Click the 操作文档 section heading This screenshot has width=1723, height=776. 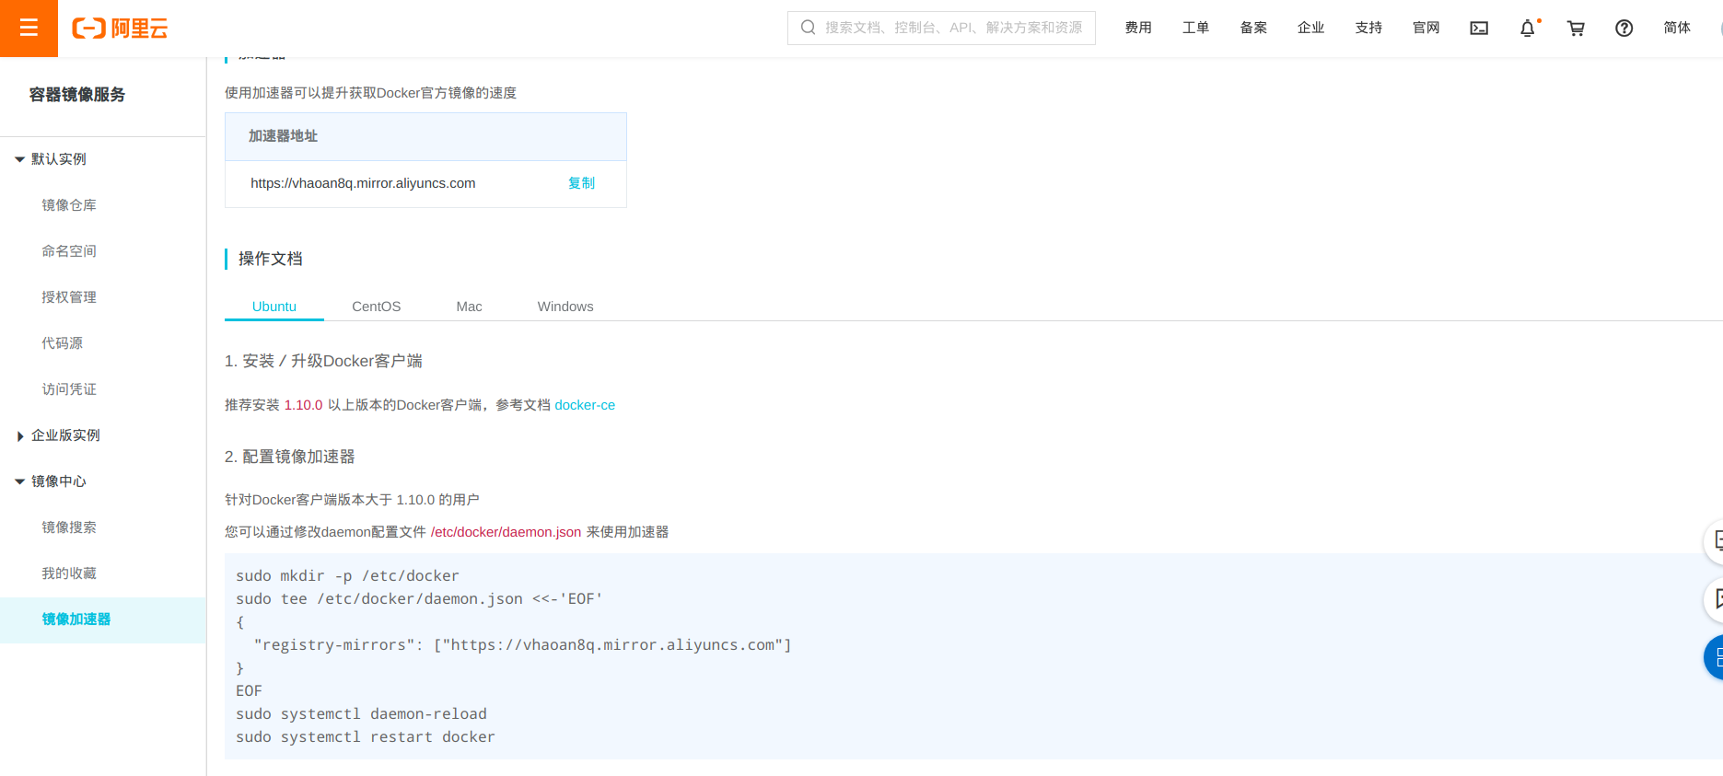270,259
